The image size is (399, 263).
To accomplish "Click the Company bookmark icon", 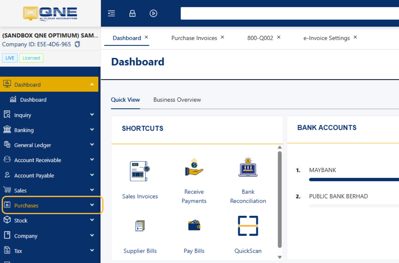I will coord(7,235).
